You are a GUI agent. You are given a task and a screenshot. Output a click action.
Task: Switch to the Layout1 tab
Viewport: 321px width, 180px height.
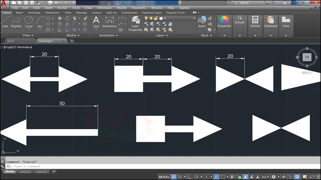(25, 171)
